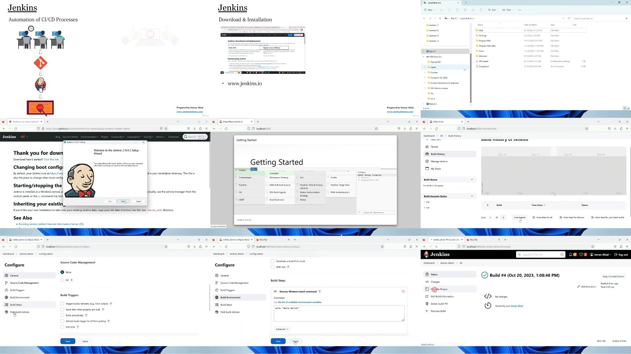The width and height of the screenshot is (631, 354).
Task: Click the magnifier icon in Explorer search box
Action: pos(626,18)
